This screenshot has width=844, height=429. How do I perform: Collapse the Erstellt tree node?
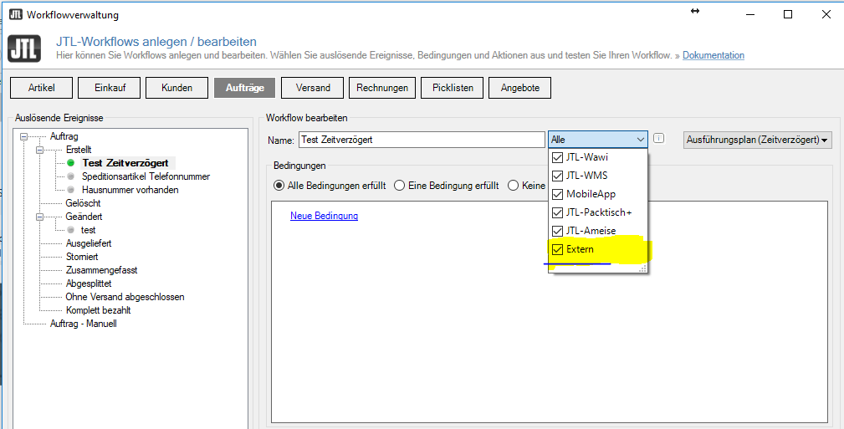click(x=39, y=150)
